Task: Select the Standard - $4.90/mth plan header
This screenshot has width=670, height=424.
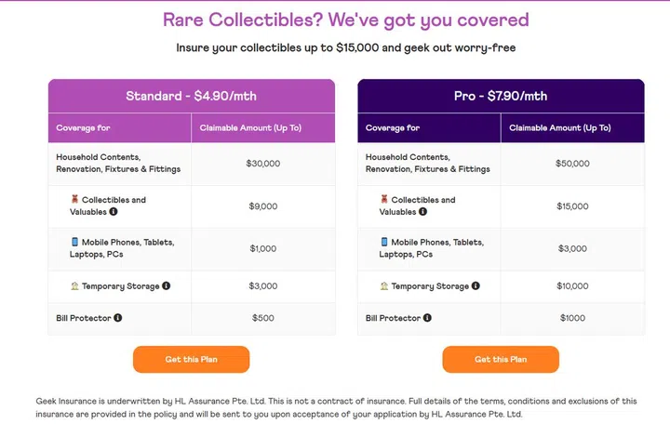Action: pos(192,96)
